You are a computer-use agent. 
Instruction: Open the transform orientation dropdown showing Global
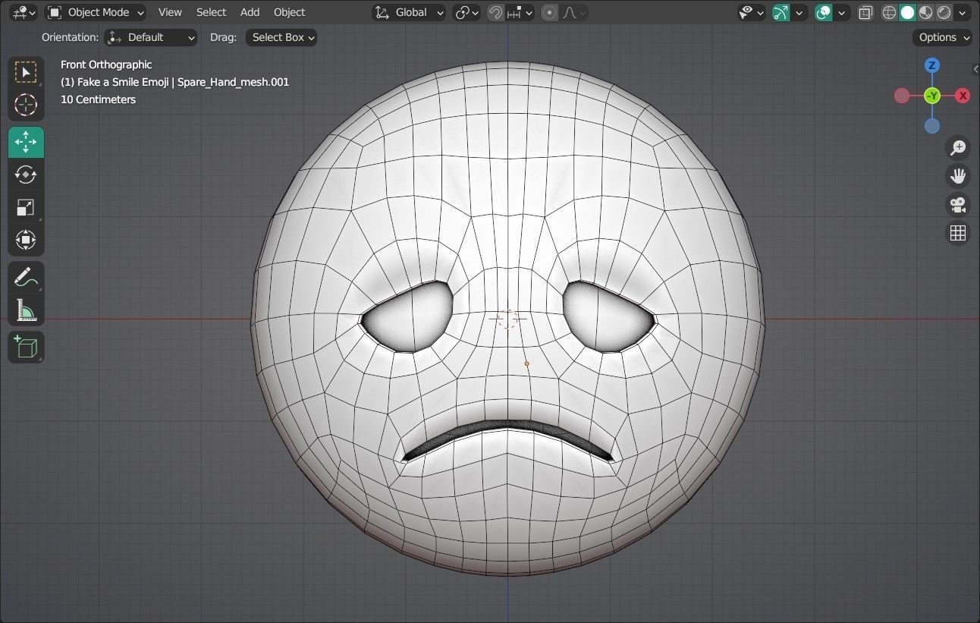pos(408,12)
